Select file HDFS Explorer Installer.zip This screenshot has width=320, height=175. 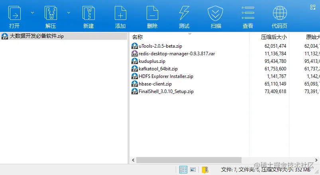(166, 76)
